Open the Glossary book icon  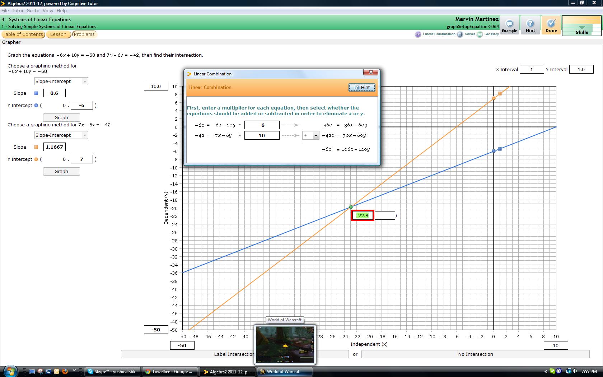(480, 34)
